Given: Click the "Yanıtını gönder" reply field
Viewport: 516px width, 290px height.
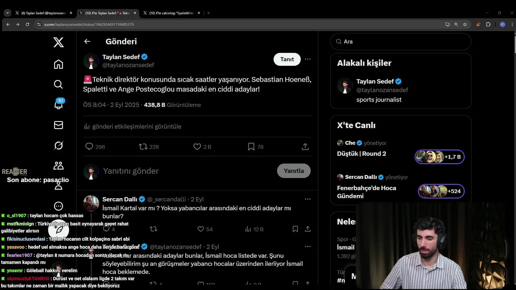Looking at the screenshot, I should [x=131, y=171].
